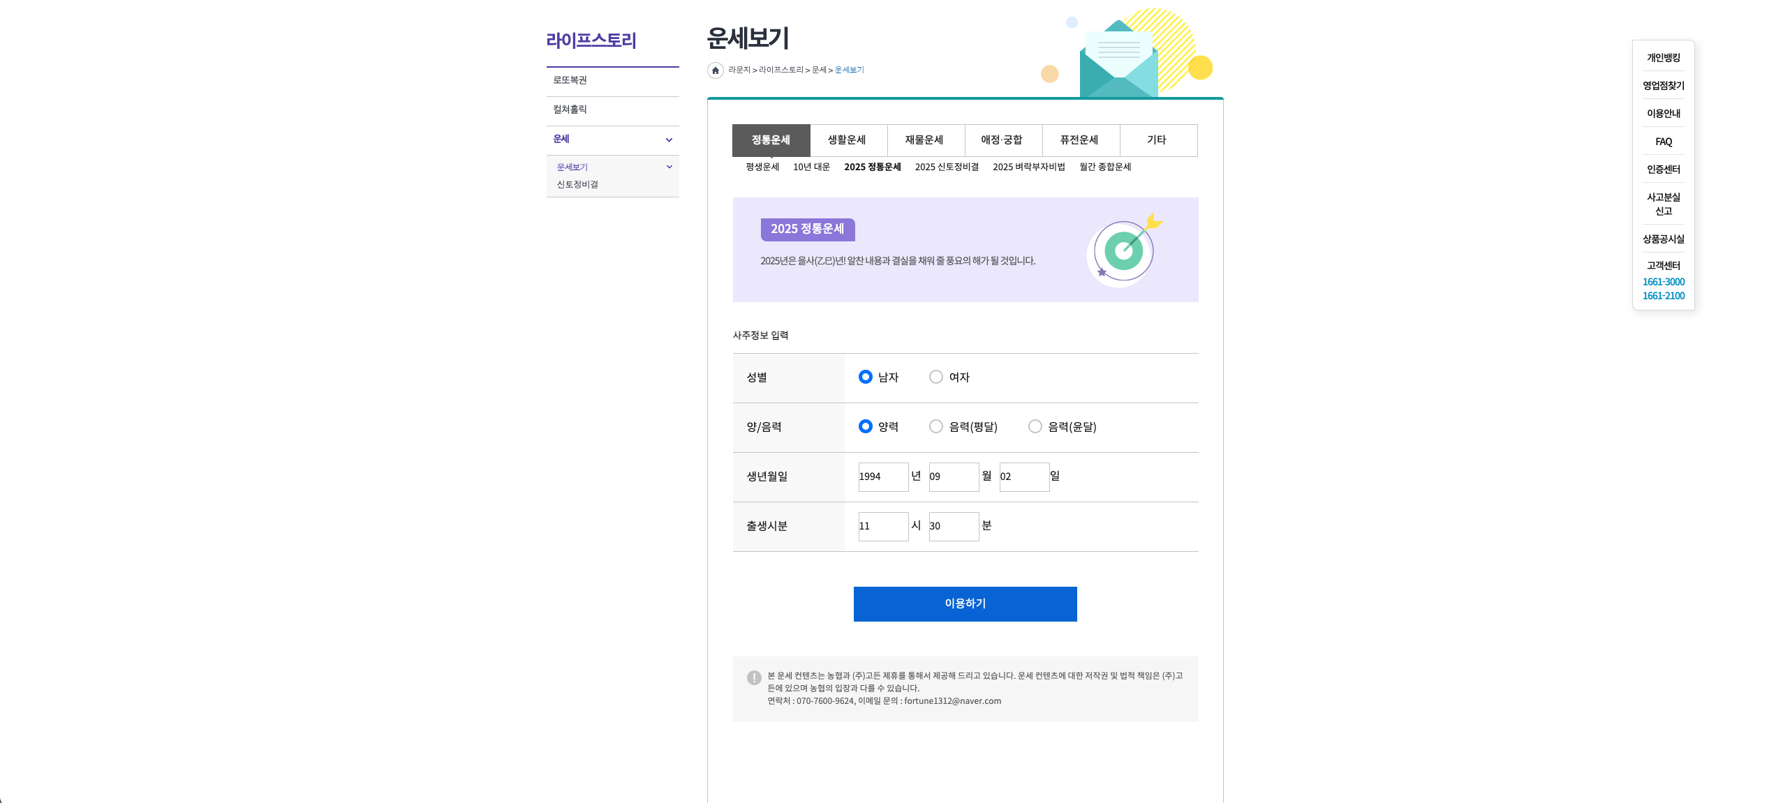Select 평생운세 from the submenu
The image size is (1776, 803).
coord(761,167)
